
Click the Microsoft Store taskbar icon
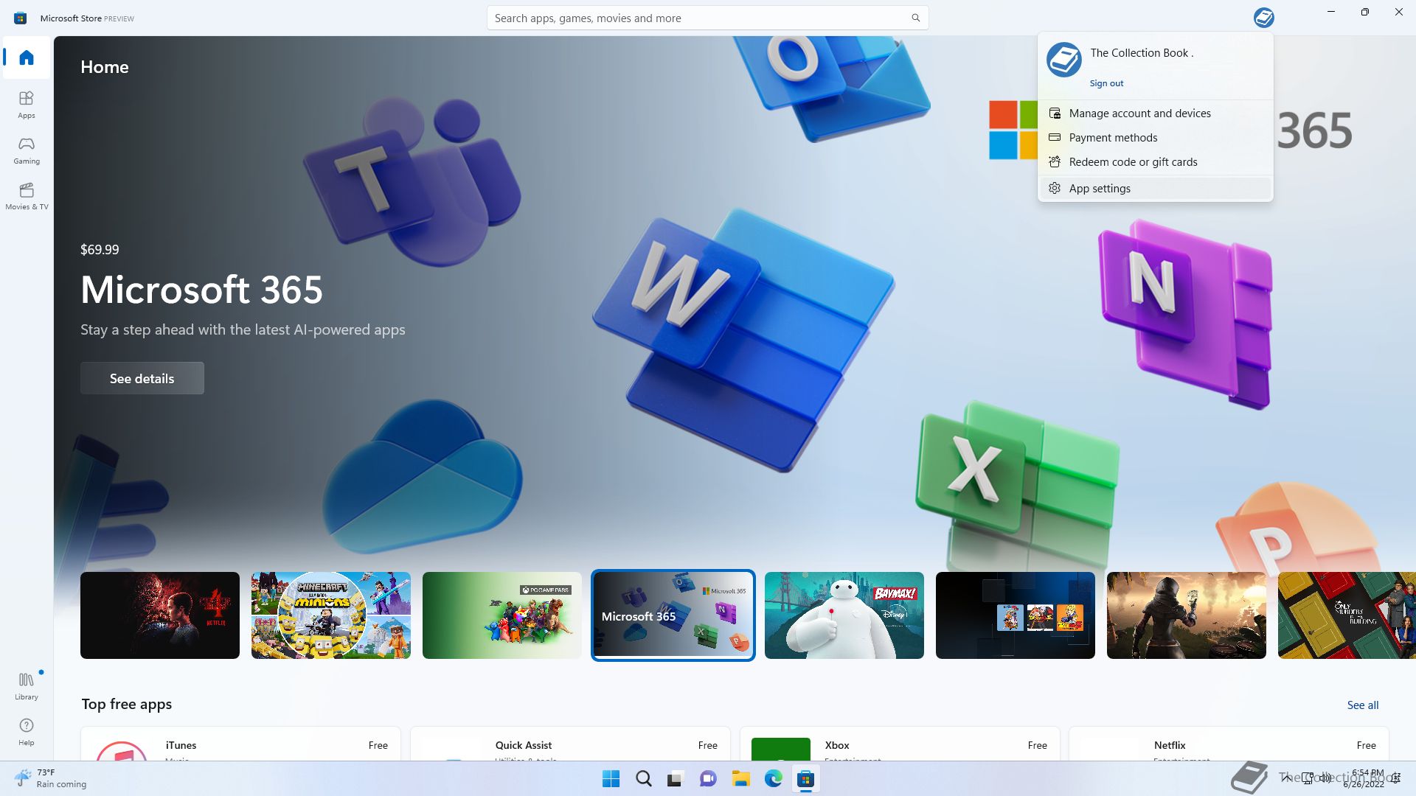tap(805, 779)
